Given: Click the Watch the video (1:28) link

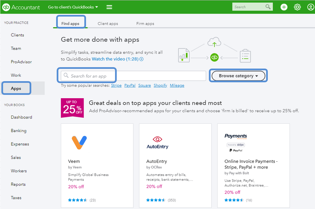Looking at the screenshot, I should click(x=115, y=59).
